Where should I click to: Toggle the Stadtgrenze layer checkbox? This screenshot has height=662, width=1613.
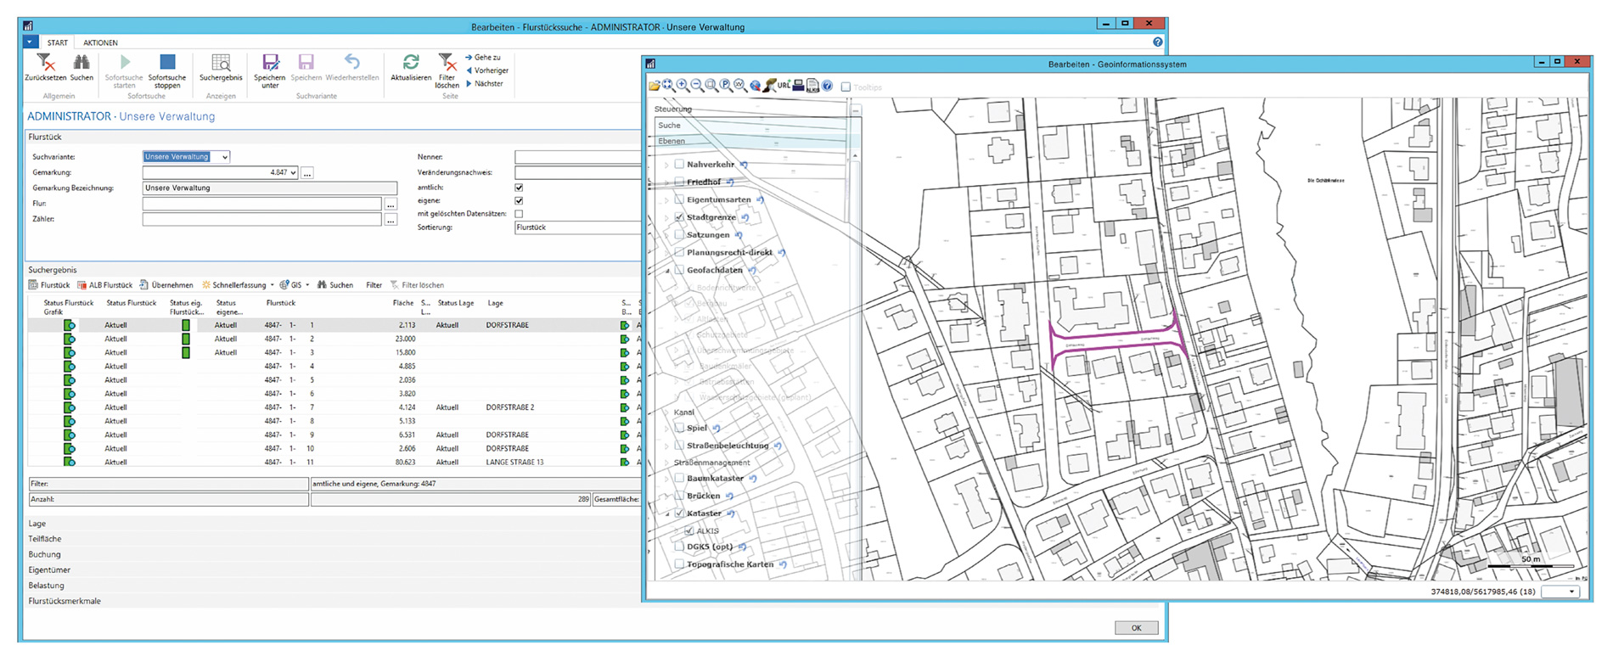(679, 217)
